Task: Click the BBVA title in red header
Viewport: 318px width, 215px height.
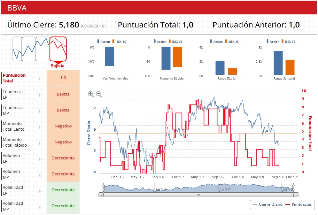Action: (x=17, y=8)
